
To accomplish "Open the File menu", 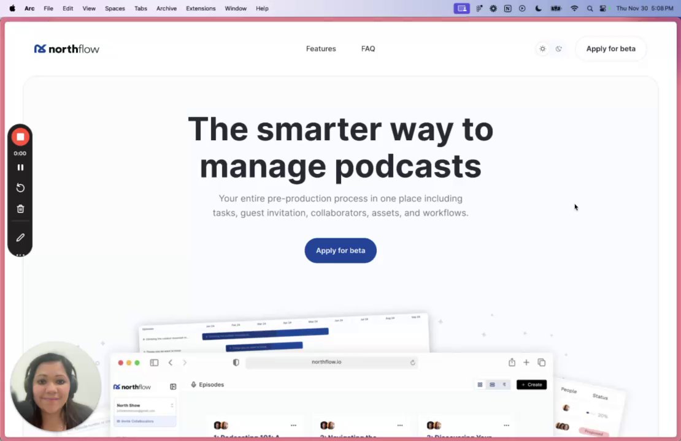I will pos(48,8).
